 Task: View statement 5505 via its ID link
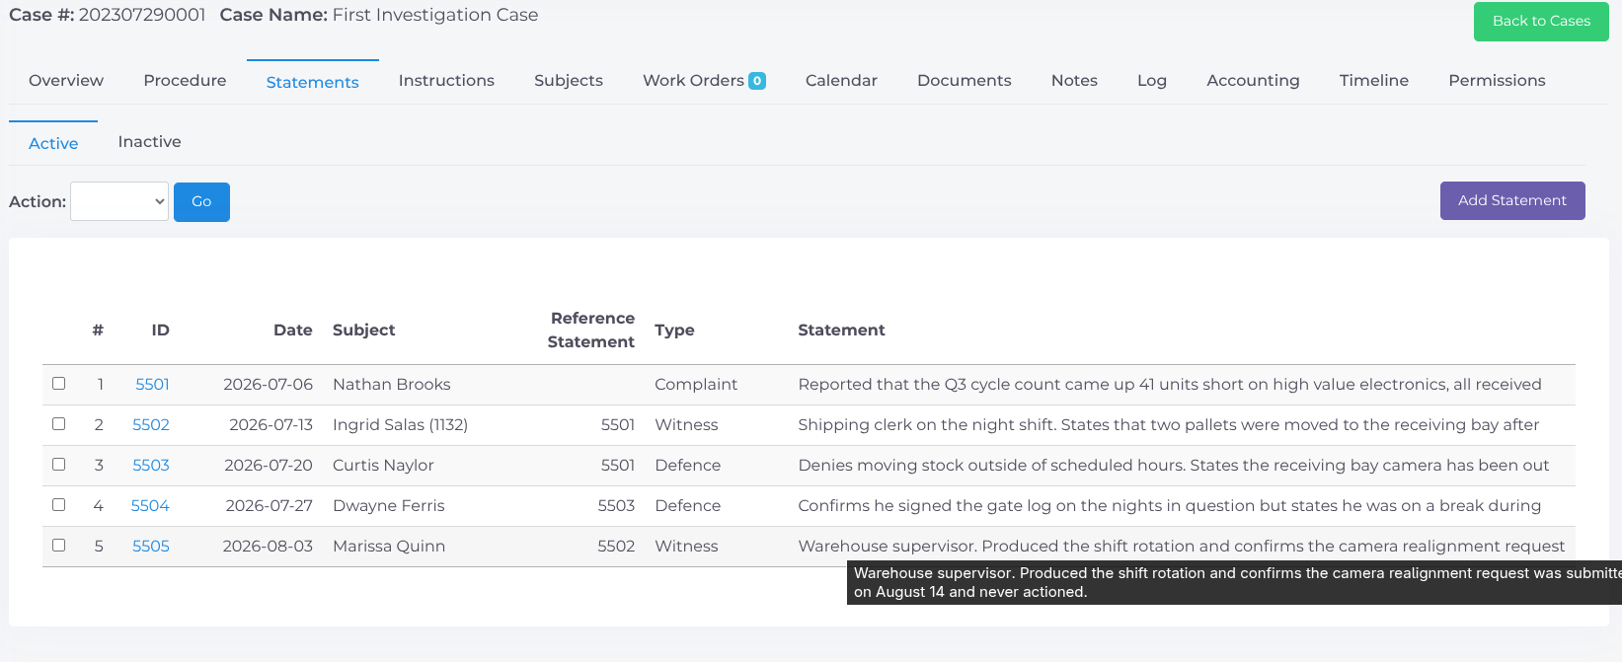coord(151,546)
